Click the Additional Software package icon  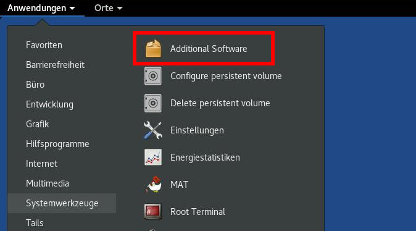[153, 49]
